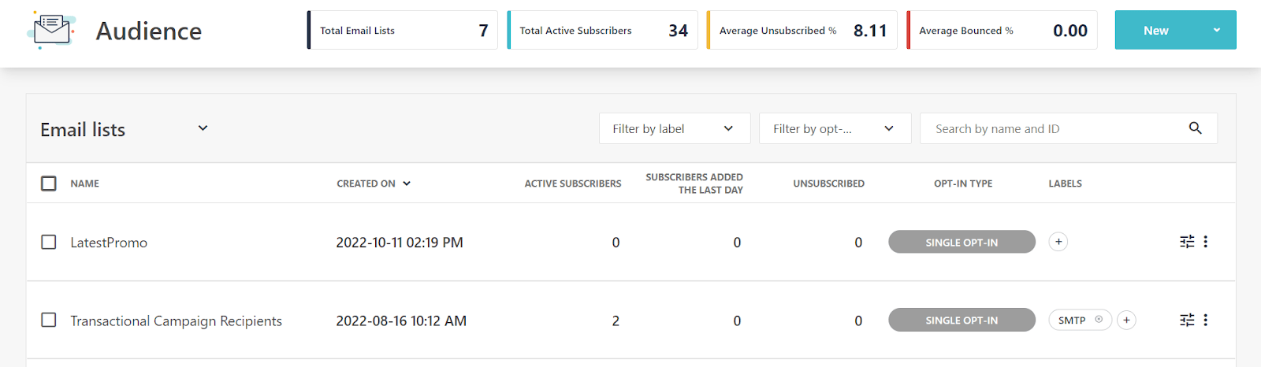Viewport: 1261px width, 367px height.
Task: Click the Average Unsubscribed % card
Action: [802, 30]
